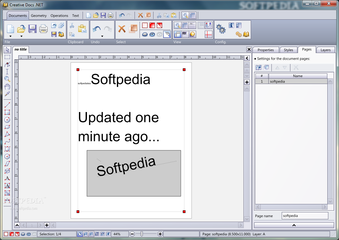This screenshot has width=339, height=240.
Task: Select the rectangular marquee selection tool
Action: (7, 57)
